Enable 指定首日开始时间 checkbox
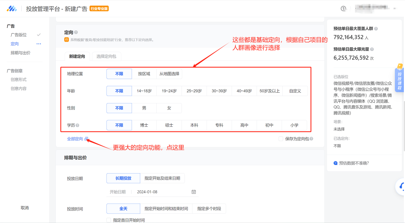The width and height of the screenshot is (405, 223). (x=109, y=220)
